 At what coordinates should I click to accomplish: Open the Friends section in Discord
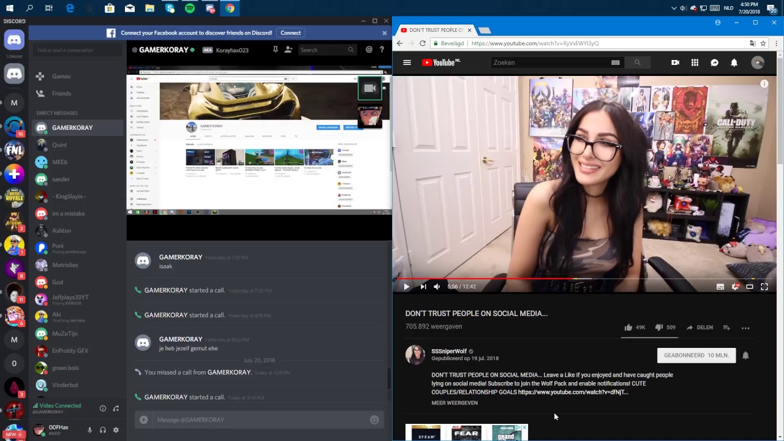click(78, 94)
